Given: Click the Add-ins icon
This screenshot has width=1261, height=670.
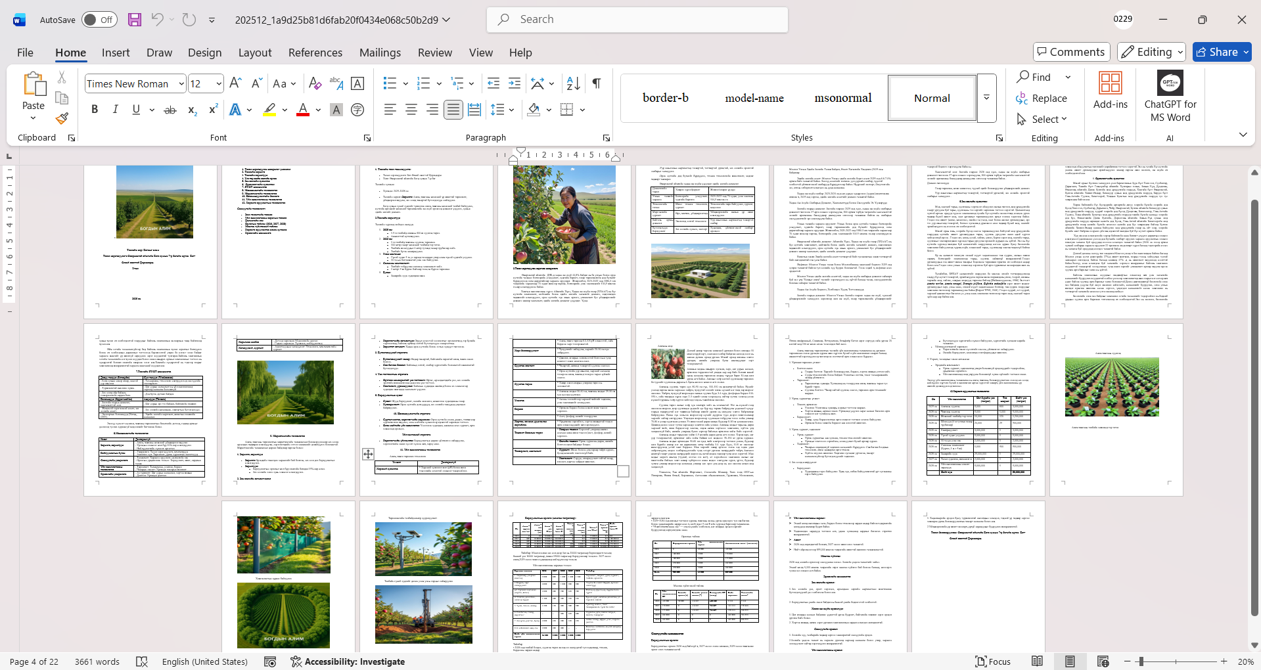Looking at the screenshot, I should pyautogui.click(x=1110, y=91).
